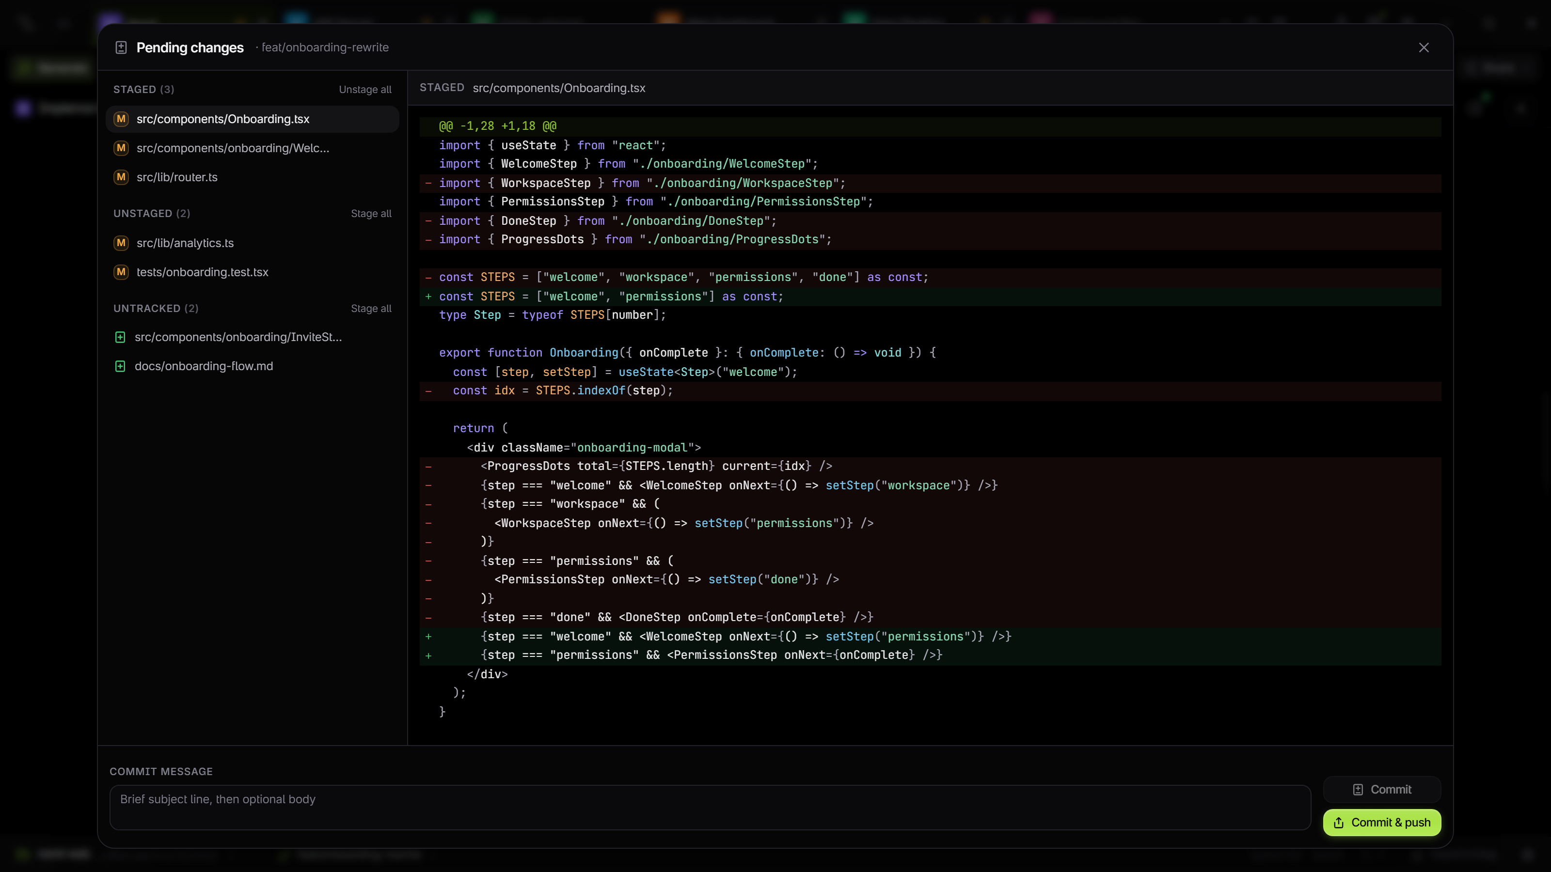The height and width of the screenshot is (872, 1551).
Task: Focus the commit message input field
Action: (x=710, y=807)
